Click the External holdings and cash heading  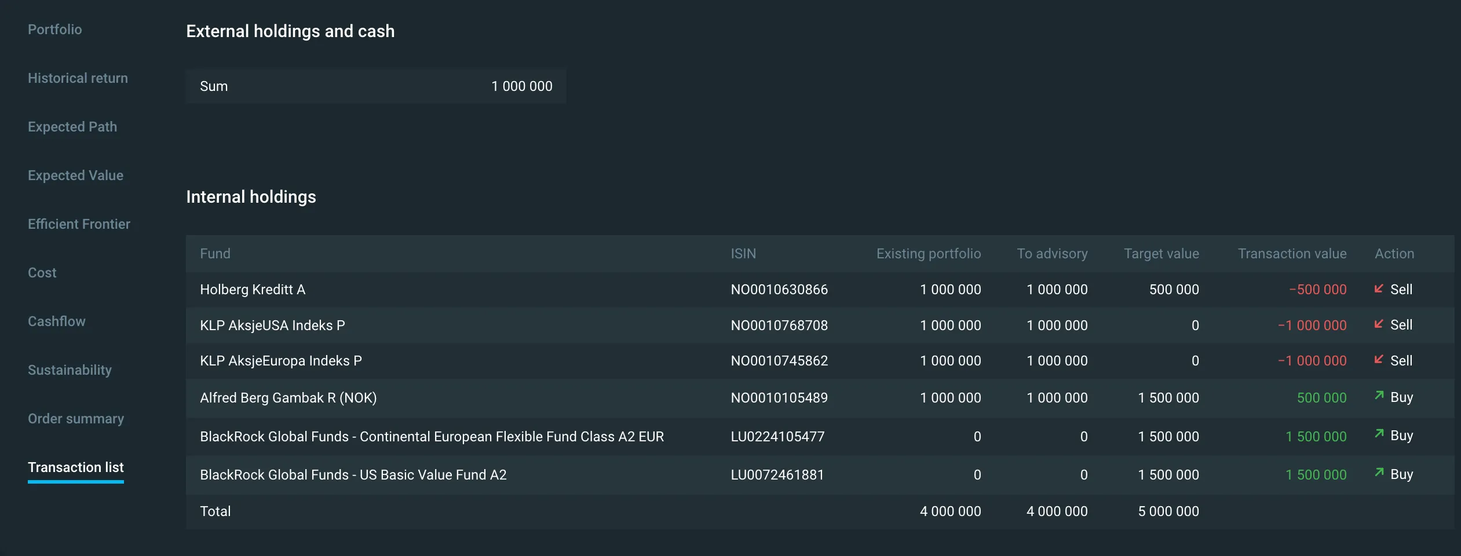290,31
